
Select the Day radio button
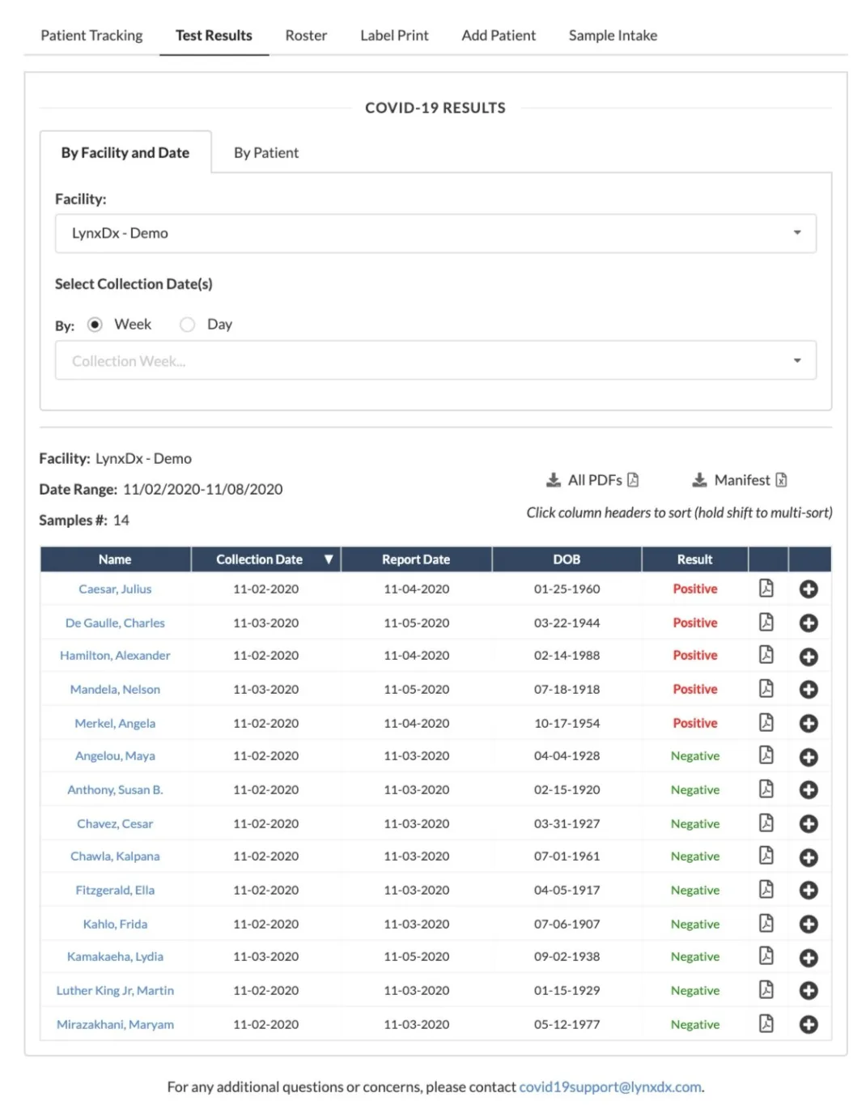[x=187, y=324]
